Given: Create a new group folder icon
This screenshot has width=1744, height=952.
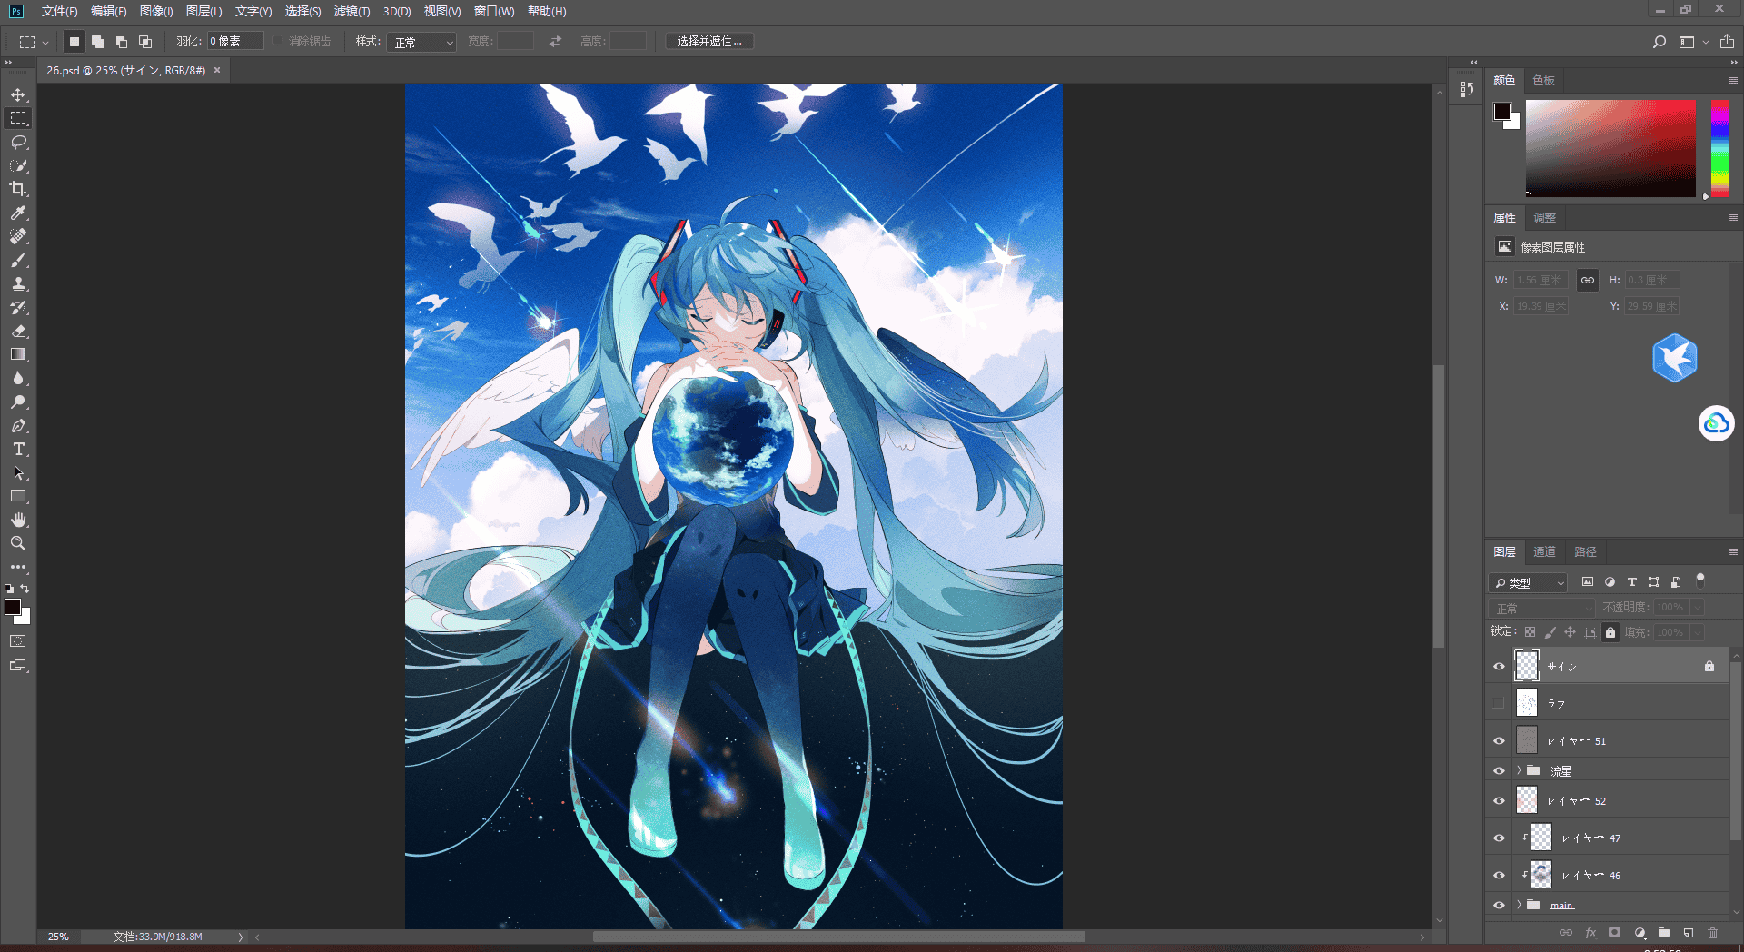Looking at the screenshot, I should 1663,933.
